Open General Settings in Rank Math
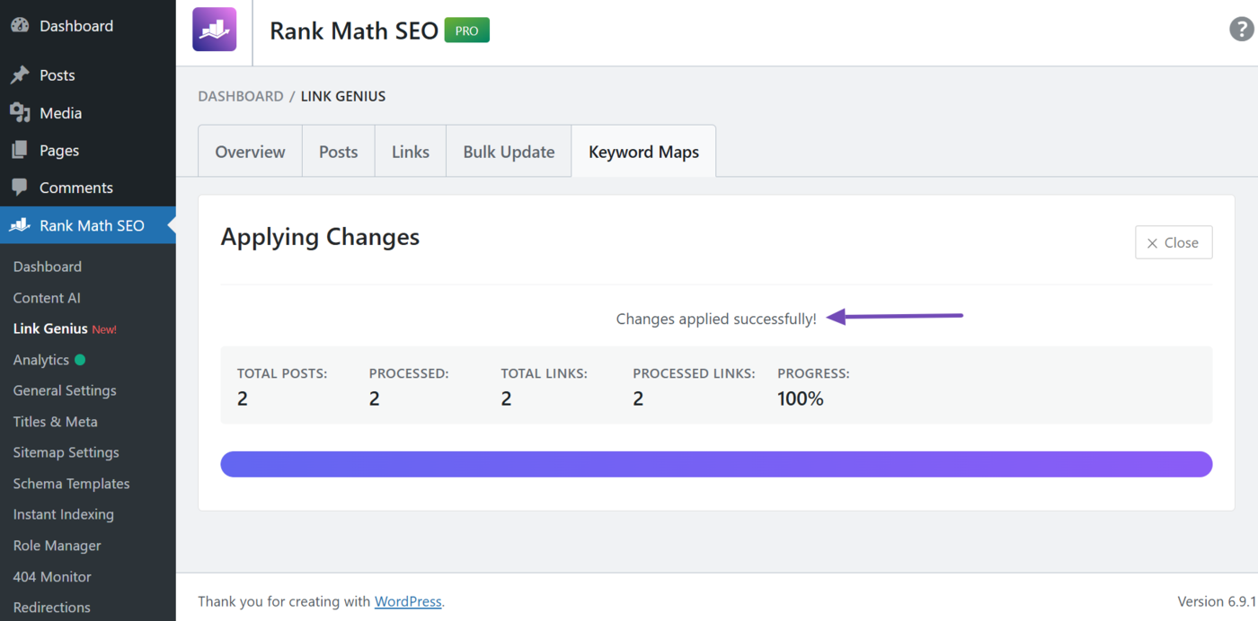Viewport: 1258px width, 621px height. 65,390
